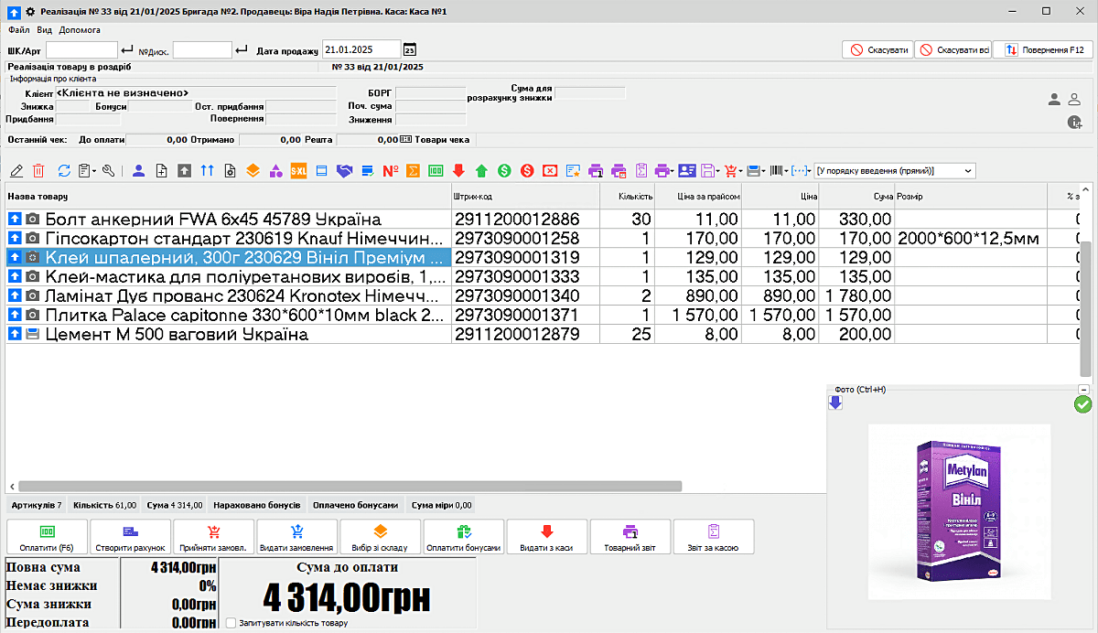Click the calendar icon beside sale date

coord(410,50)
